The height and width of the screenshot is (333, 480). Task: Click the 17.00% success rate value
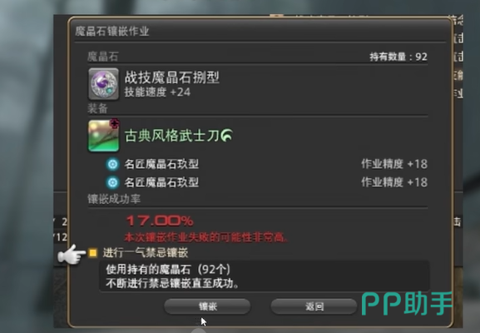click(160, 221)
